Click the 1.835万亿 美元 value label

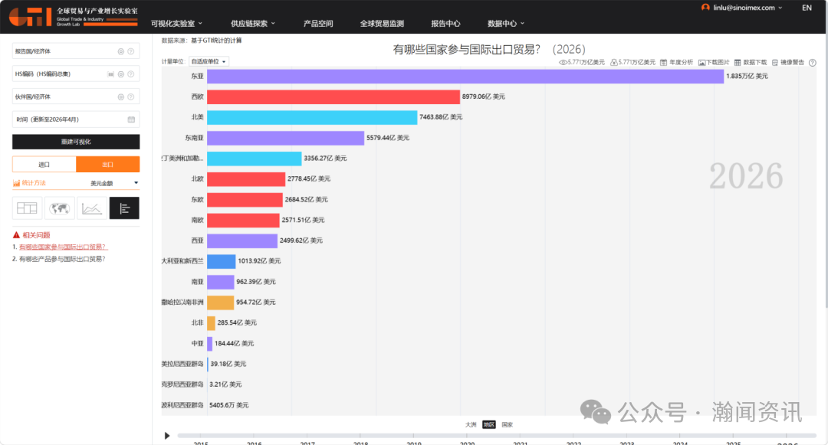pyautogui.click(x=747, y=77)
